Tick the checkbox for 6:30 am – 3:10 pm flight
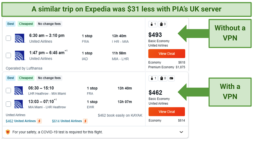Screen dimensions: 254x141 point(8,38)
